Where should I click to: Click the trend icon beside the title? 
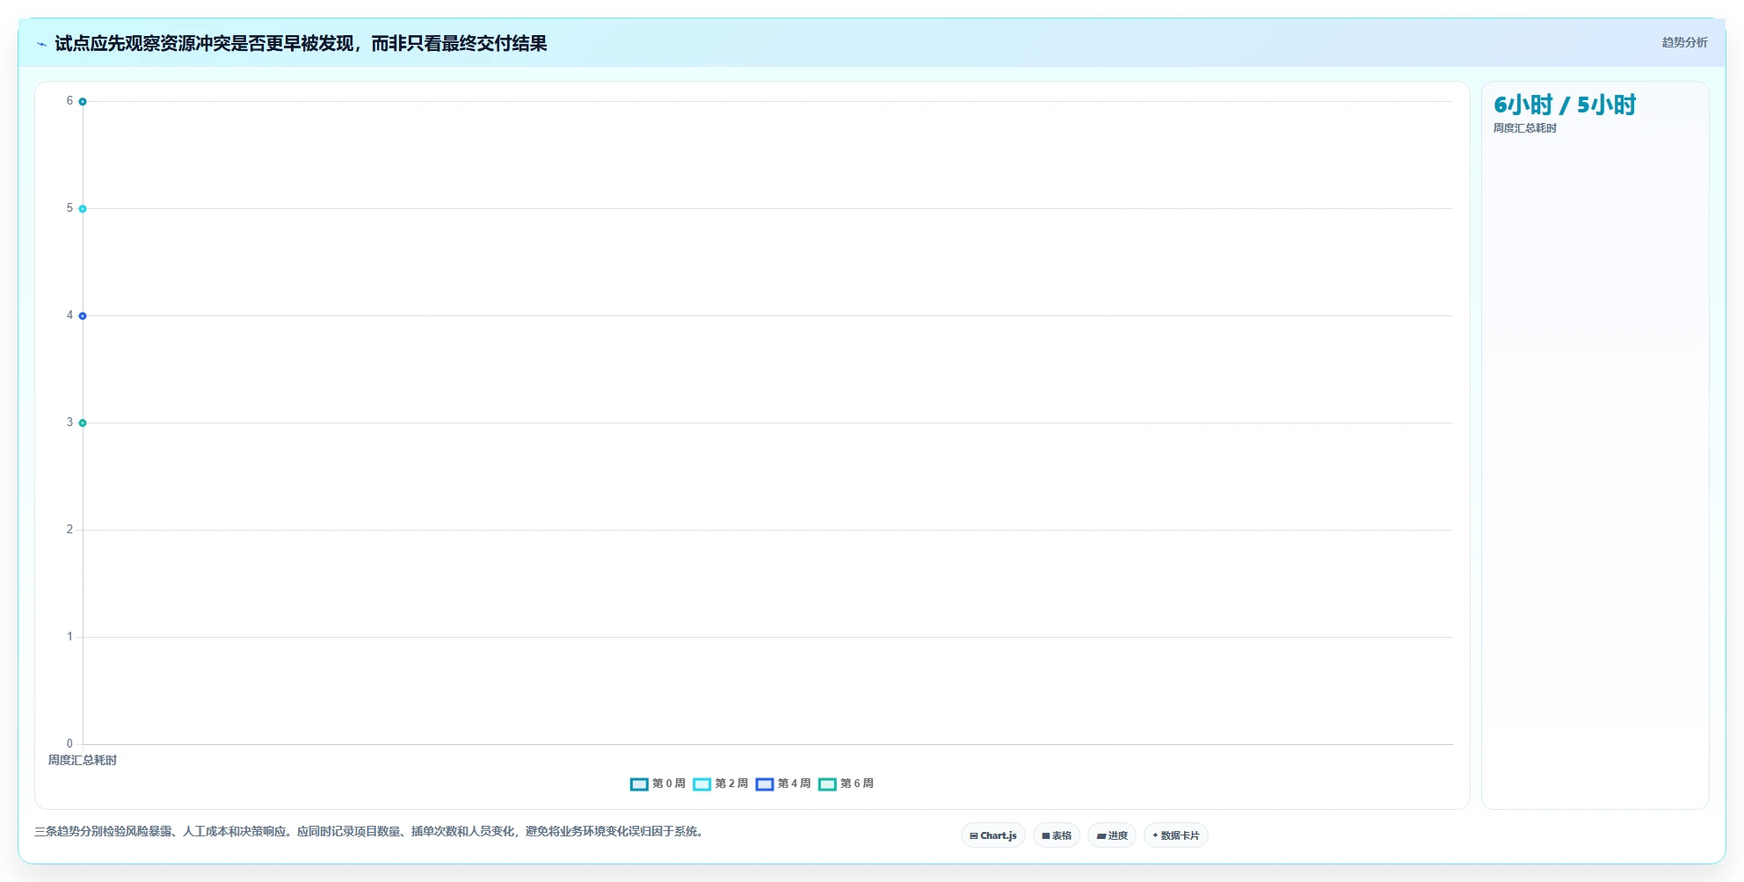click(41, 44)
